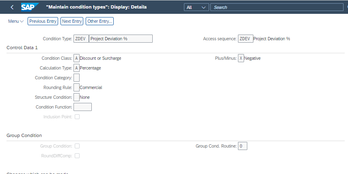The height and width of the screenshot is (174, 348).
Task: Click the 'Commercial' text
Action: [91, 87]
